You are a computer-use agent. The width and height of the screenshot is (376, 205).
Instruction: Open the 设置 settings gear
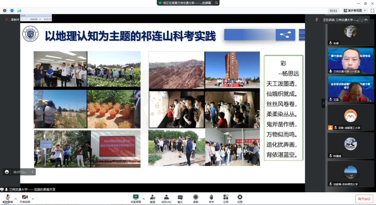pyautogui.click(x=240, y=198)
